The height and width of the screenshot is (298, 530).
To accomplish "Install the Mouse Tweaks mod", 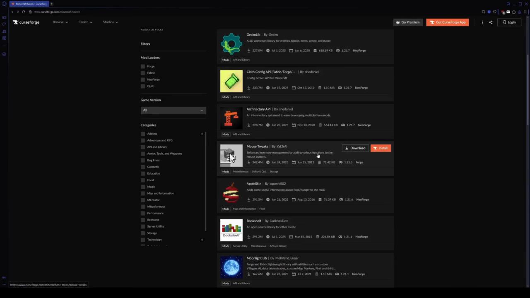I will point(381,148).
